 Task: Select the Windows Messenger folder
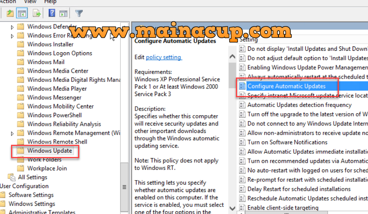tap(54, 98)
